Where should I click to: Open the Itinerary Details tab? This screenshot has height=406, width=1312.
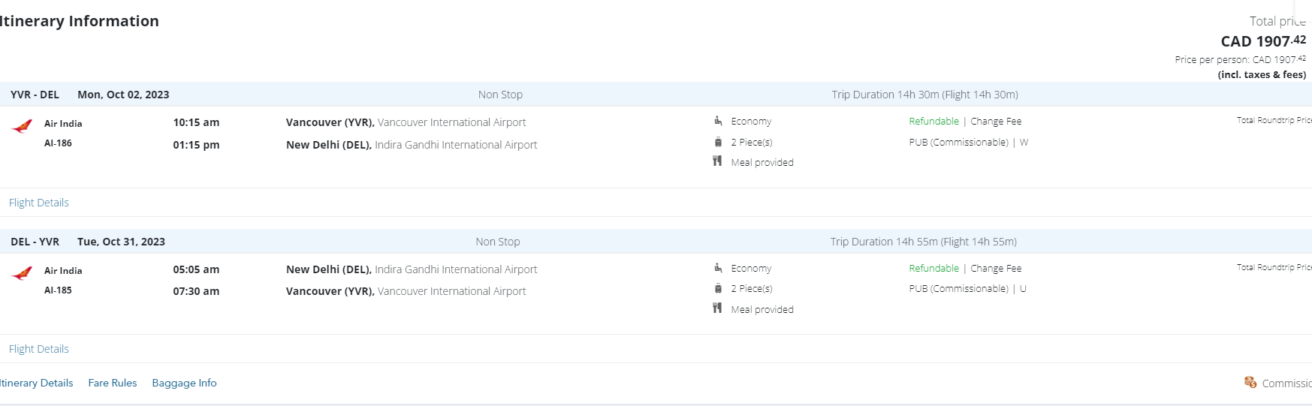tap(36, 383)
